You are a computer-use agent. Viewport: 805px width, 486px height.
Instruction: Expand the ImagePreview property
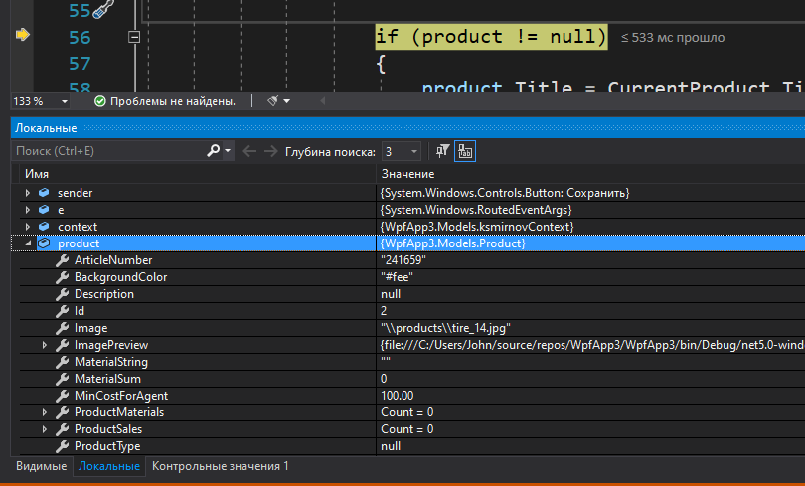pos(45,345)
